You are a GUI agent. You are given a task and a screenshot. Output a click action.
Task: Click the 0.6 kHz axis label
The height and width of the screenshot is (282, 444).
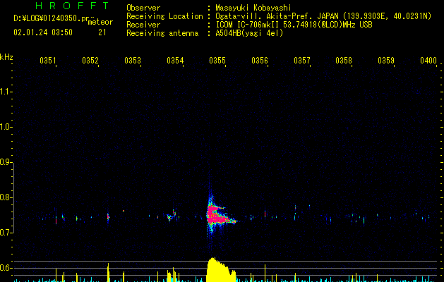pyautogui.click(x=6, y=268)
